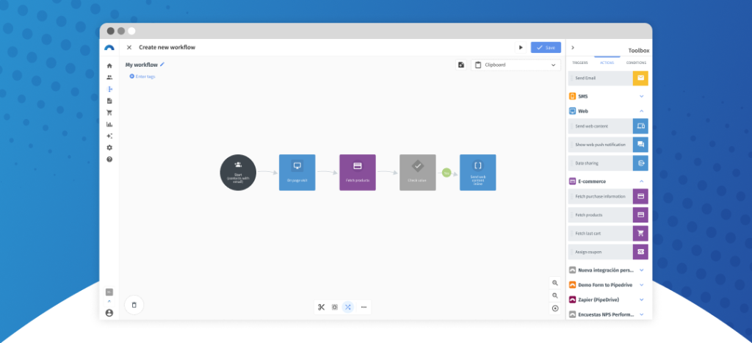Click the trash delete button
Screen dimensions: 752x343
[134, 304]
